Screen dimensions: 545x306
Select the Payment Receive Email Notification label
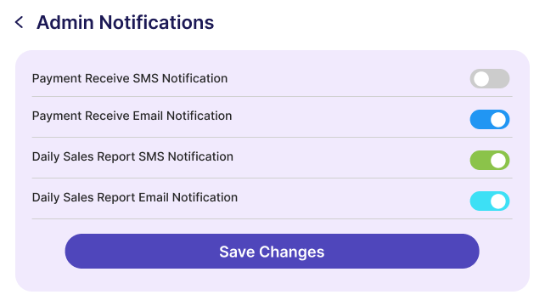tap(132, 116)
